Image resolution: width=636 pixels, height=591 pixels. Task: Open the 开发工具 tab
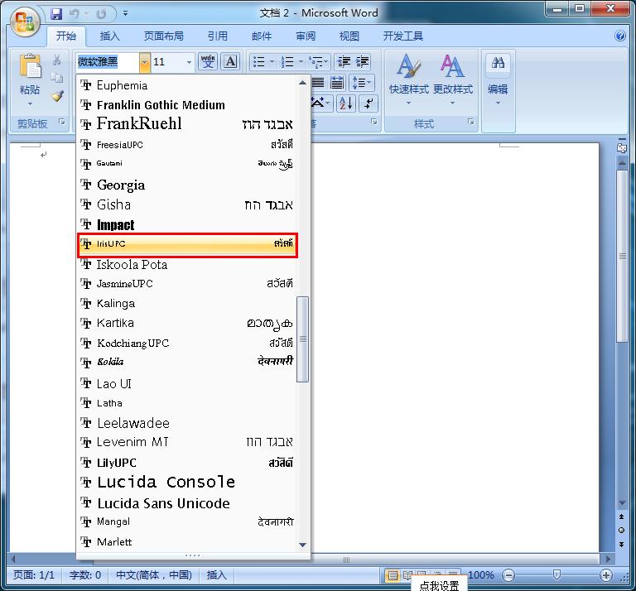point(403,36)
